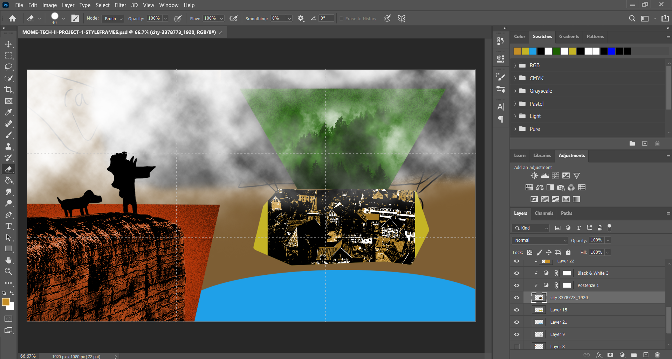Open the eraser Mode dropdown
The height and width of the screenshot is (359, 672).
click(x=113, y=19)
